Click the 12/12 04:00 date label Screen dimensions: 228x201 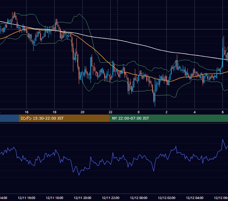point(194,198)
